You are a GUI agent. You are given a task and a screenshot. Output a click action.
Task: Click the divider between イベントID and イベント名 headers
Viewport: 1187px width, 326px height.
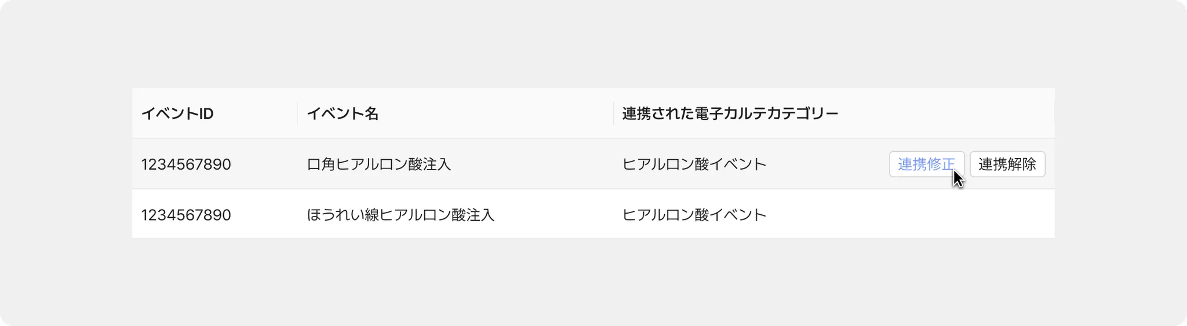[298, 113]
